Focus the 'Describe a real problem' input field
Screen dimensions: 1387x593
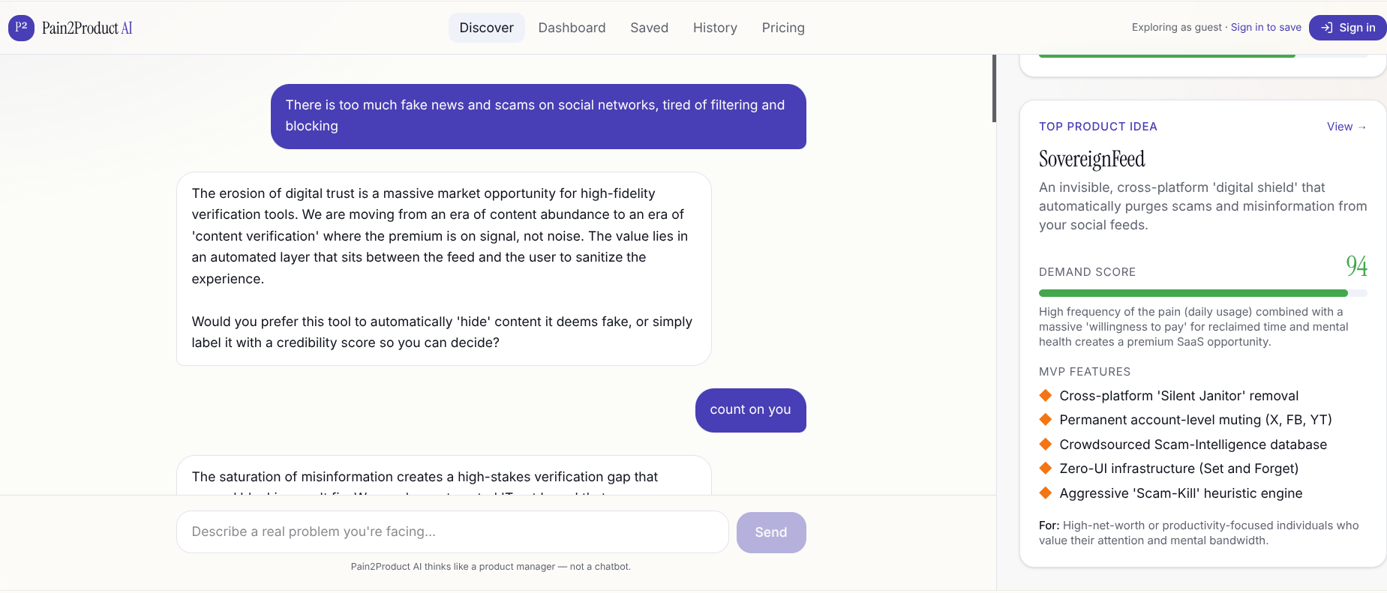(452, 532)
